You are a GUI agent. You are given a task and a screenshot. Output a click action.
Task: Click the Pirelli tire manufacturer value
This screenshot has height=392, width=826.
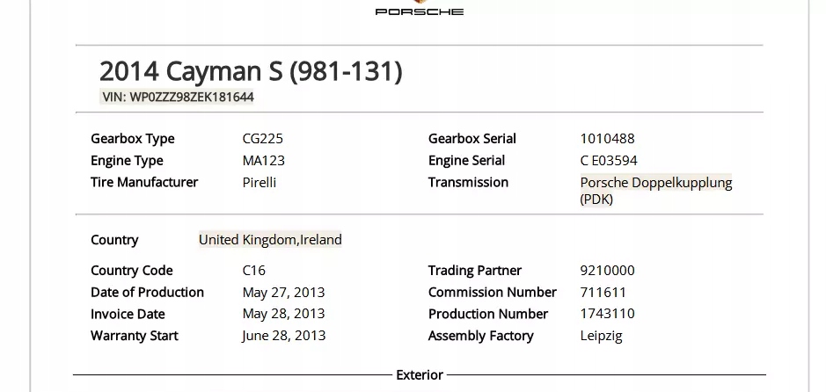[259, 183]
